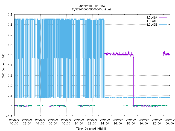Select the filename 'E_SC20080509000000.sfduZ' subtitle
175x131 pixels.
[92, 9]
